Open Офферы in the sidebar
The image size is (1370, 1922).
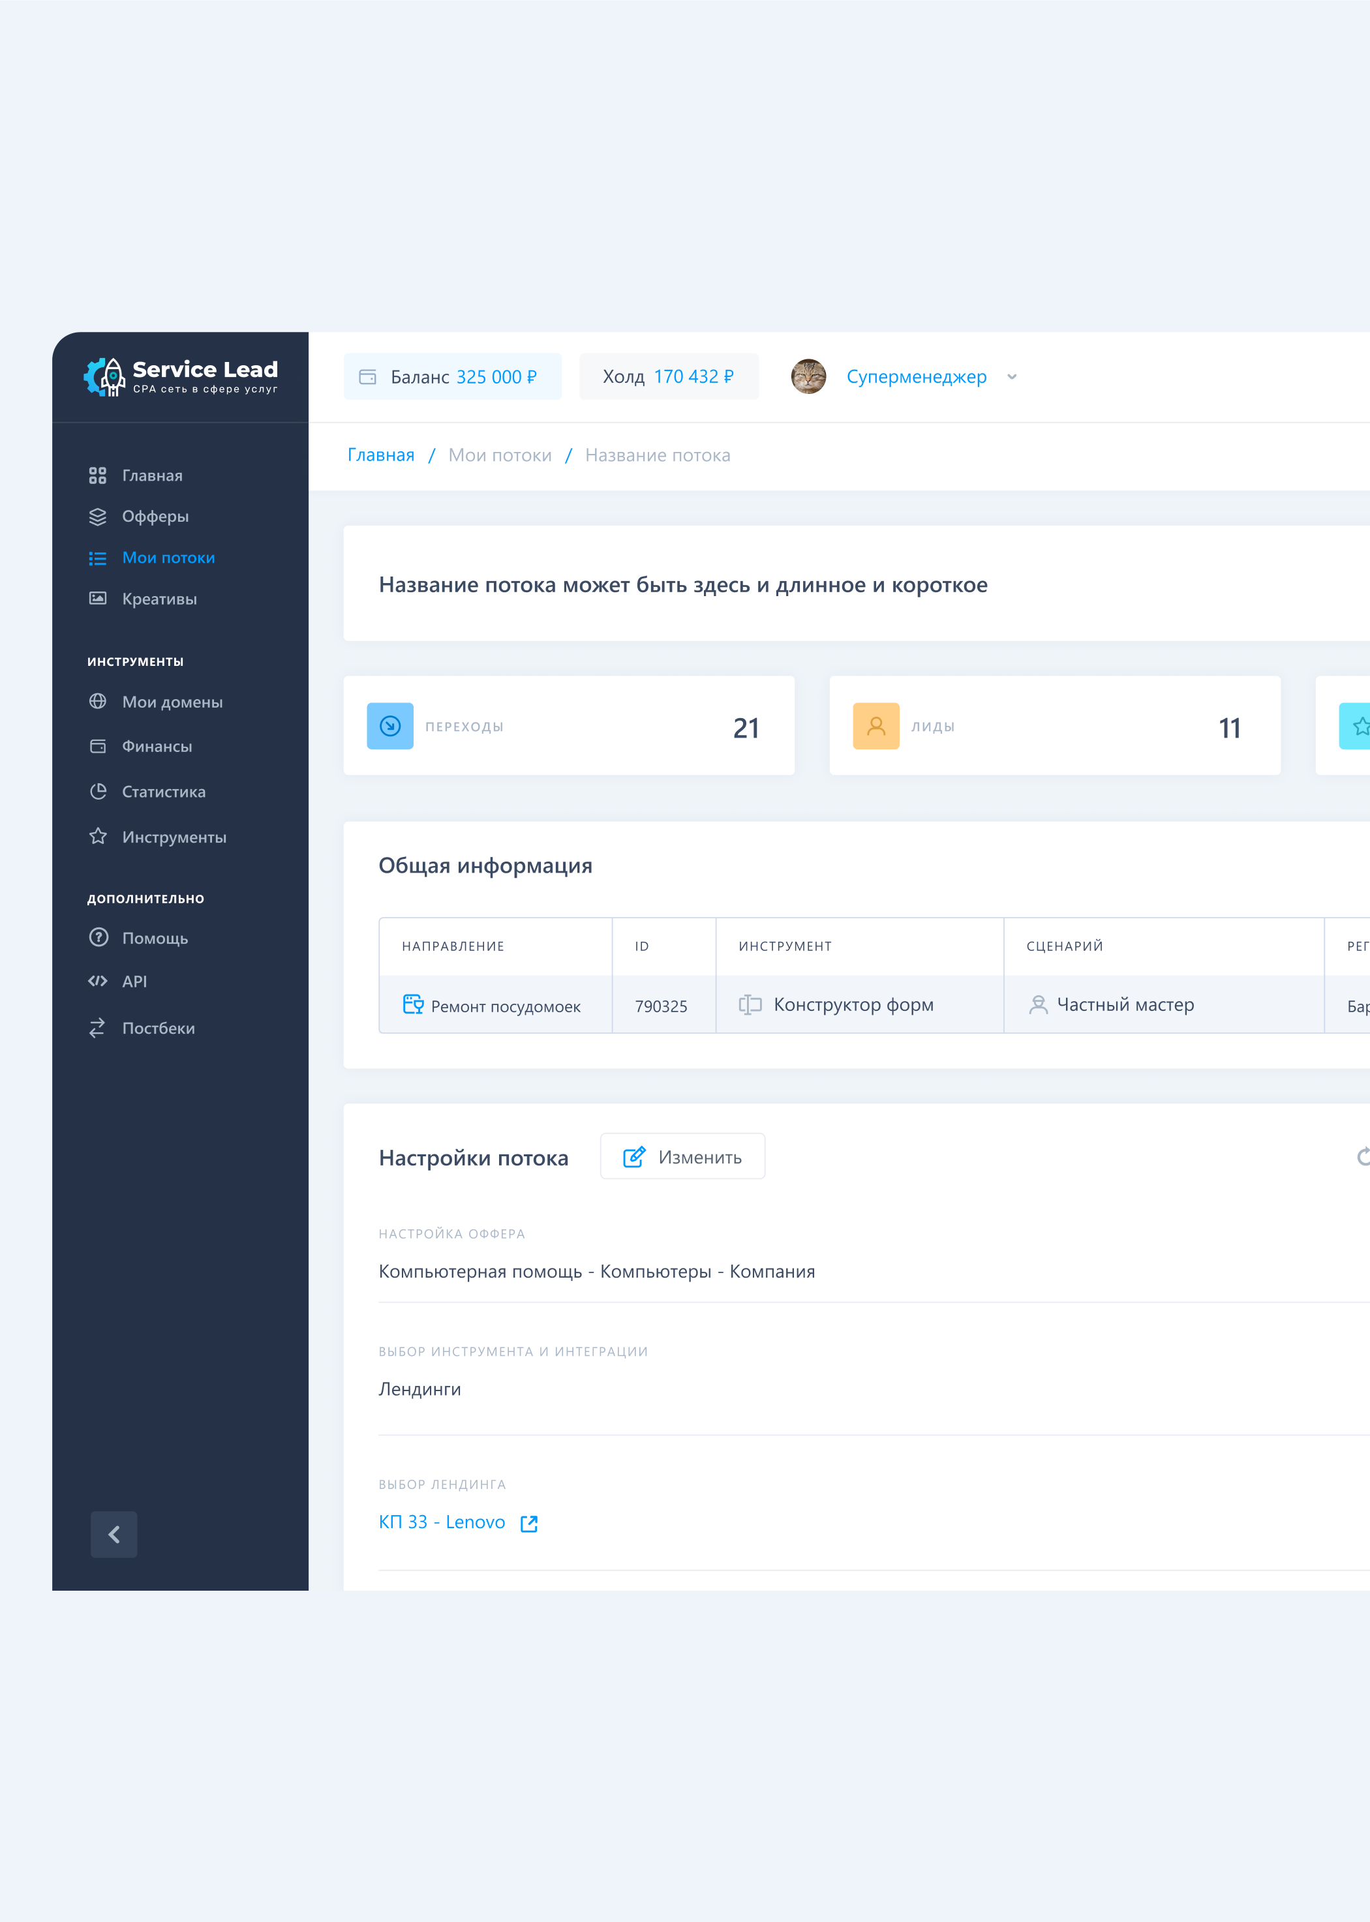click(155, 516)
